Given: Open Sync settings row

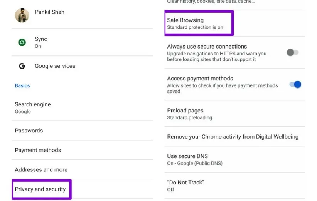Looking at the screenshot, I should pyautogui.click(x=41, y=42).
